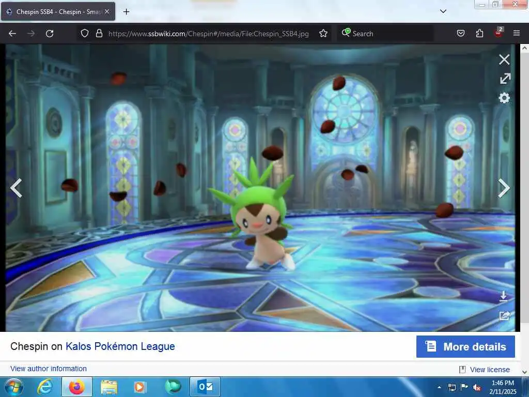Go forward in browser history
The image size is (529, 397).
[31, 34]
